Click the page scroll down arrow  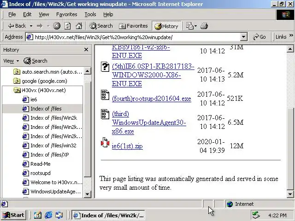pos(290,194)
